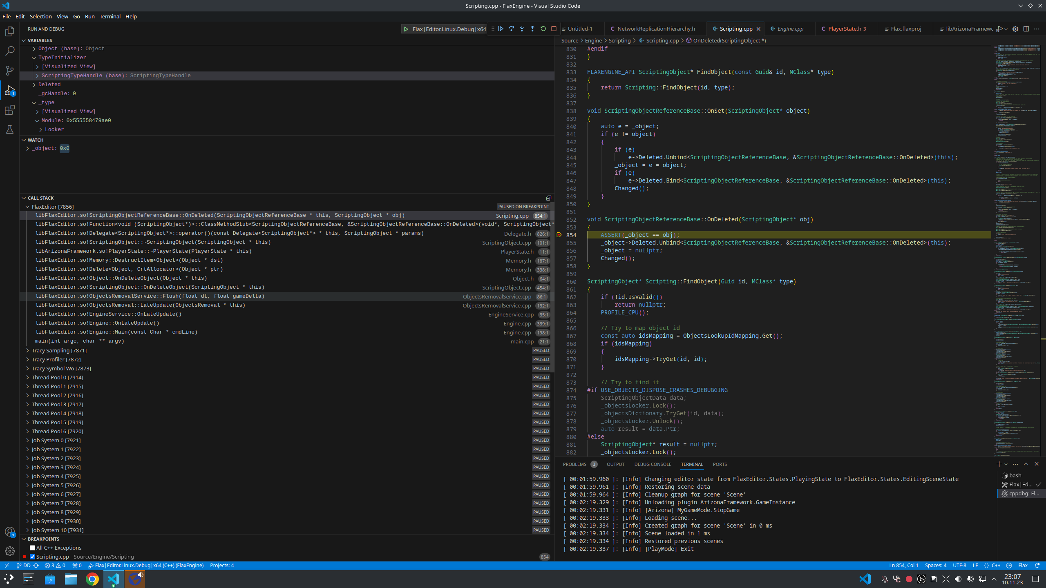Continue execution from the debug toolbar
This screenshot has height=588, width=1046.
tap(501, 29)
